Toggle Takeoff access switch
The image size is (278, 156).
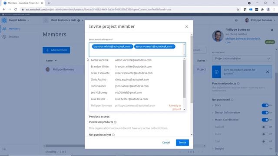point(265,127)
